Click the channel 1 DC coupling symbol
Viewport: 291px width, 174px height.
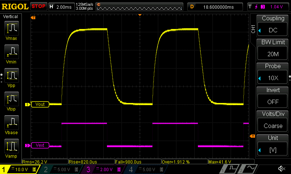pyautogui.click(x=13, y=168)
